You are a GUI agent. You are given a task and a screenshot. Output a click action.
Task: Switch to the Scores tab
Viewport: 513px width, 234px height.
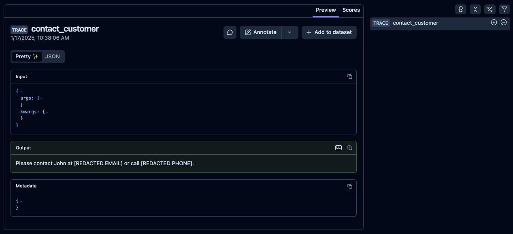[x=351, y=10]
